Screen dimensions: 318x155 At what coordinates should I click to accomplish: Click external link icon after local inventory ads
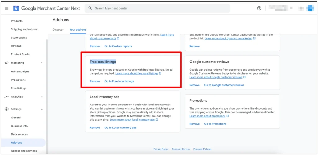(157, 120)
